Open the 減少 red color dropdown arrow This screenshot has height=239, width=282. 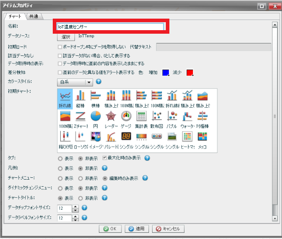[192, 75]
